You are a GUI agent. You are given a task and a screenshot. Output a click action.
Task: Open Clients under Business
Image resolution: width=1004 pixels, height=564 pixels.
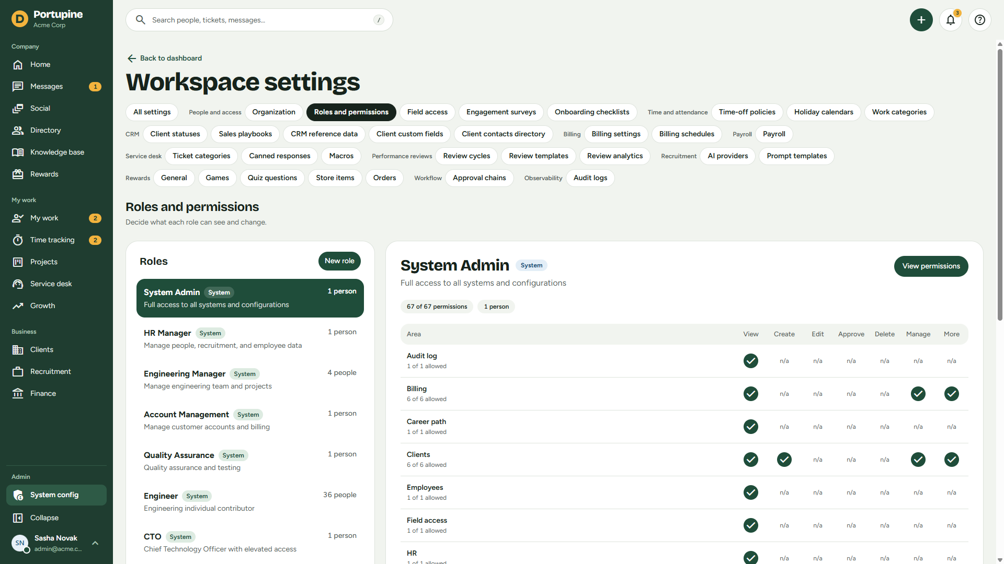click(56, 350)
